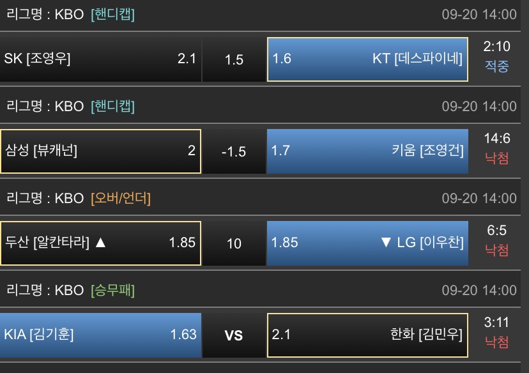Select KT [데스파이네] at odds 1.6

pos(367,59)
